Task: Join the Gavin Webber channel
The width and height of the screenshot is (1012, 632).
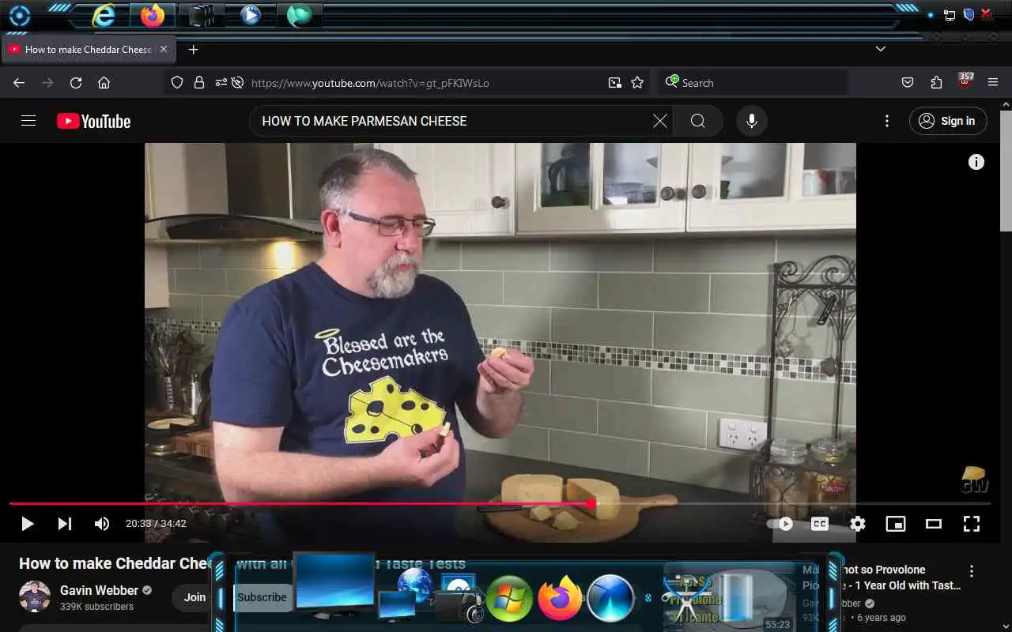Action: (195, 597)
